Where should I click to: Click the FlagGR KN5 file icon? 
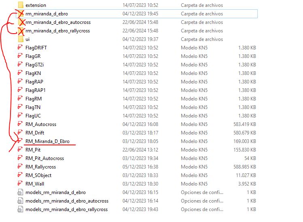click(x=20, y=56)
